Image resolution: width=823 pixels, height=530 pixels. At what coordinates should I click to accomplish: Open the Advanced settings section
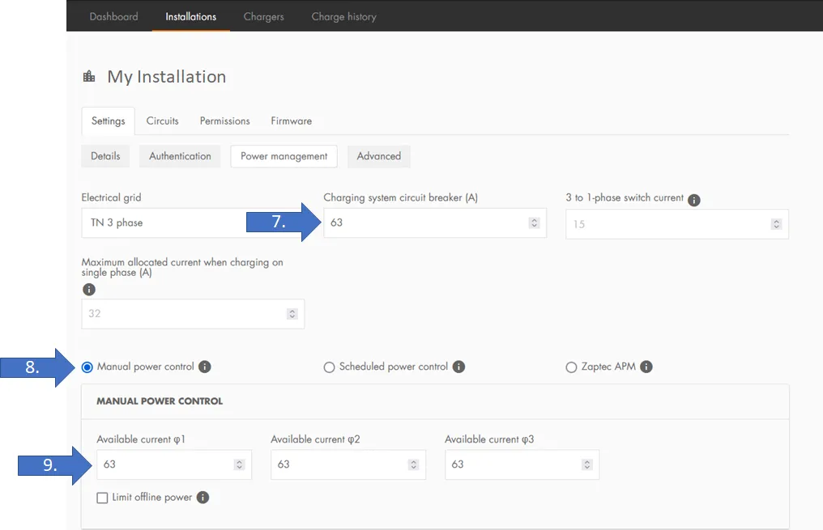(379, 156)
